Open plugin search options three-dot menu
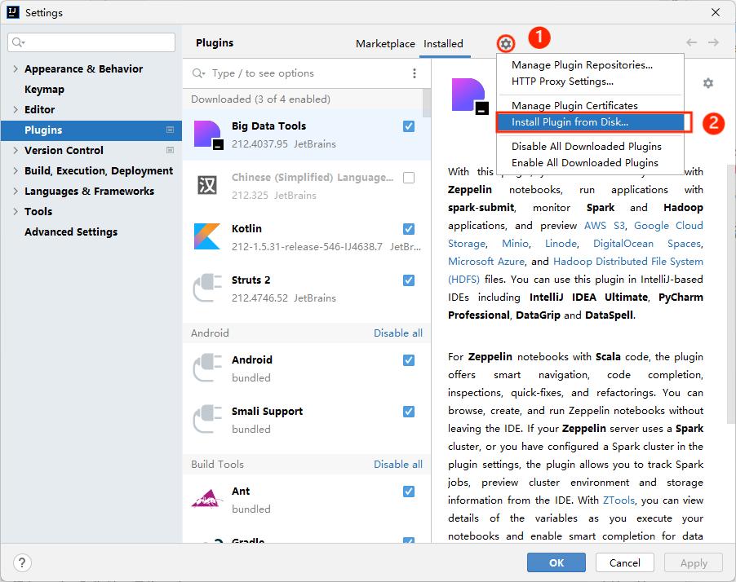This screenshot has height=582, width=736. (x=414, y=73)
